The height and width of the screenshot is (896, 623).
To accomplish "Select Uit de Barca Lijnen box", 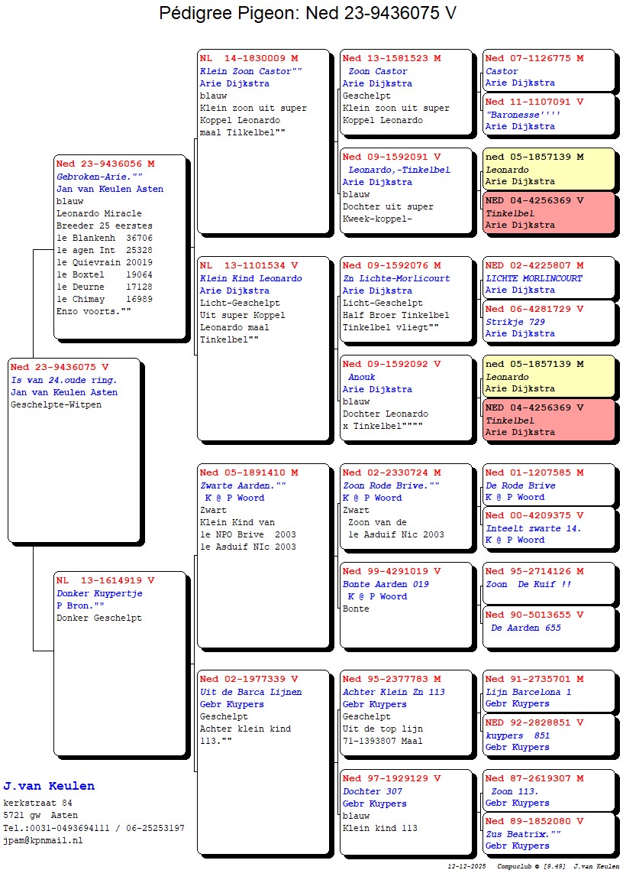I will 263,762.
